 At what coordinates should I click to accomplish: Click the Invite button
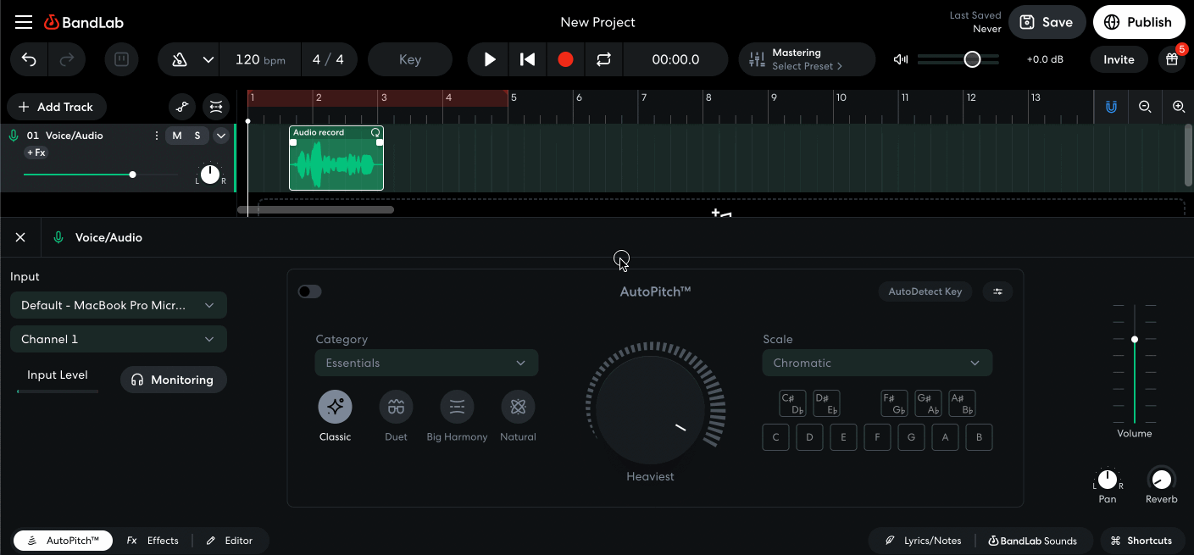pos(1119,59)
